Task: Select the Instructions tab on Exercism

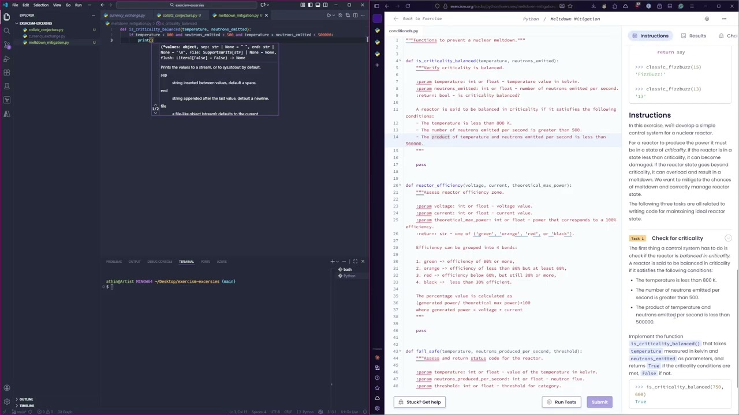Action: click(x=650, y=36)
